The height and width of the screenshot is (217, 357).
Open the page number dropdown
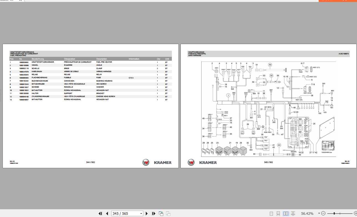click(x=141, y=213)
